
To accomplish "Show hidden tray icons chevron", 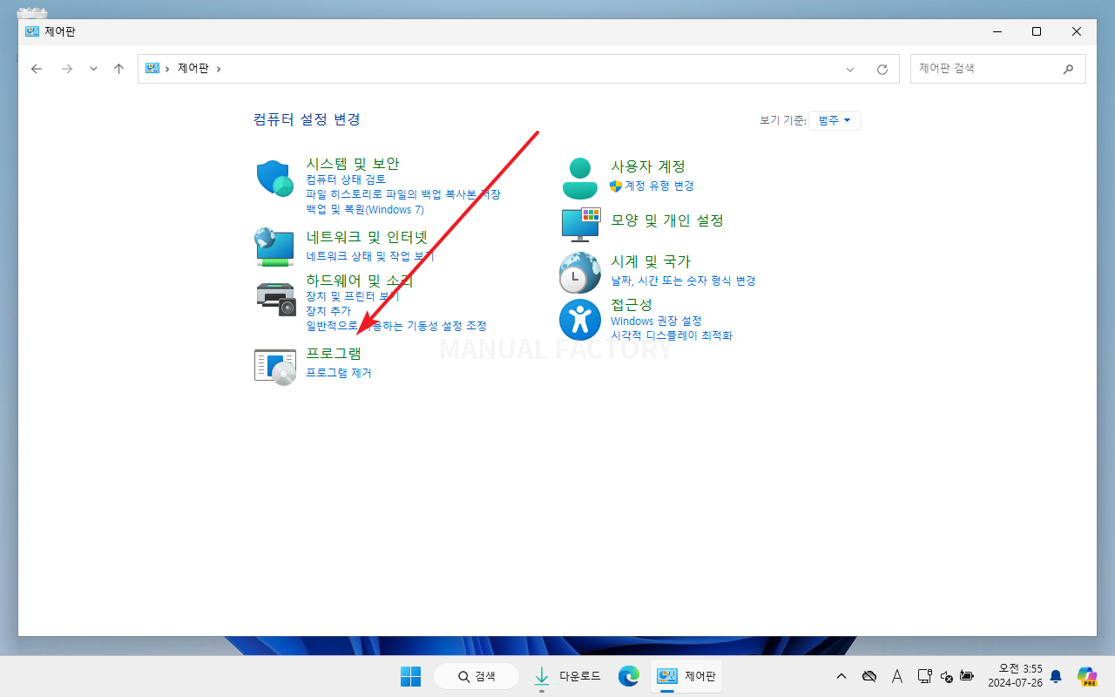I will pos(841,676).
